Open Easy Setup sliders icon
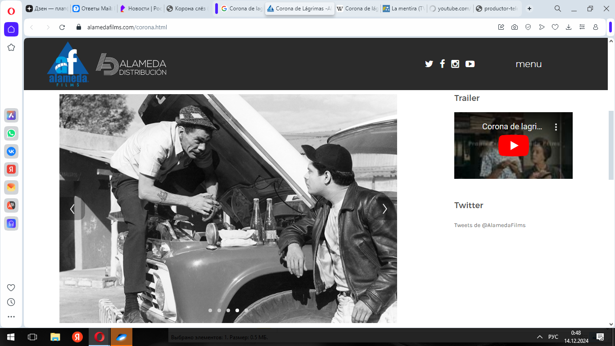The height and width of the screenshot is (346, 615). (582, 27)
